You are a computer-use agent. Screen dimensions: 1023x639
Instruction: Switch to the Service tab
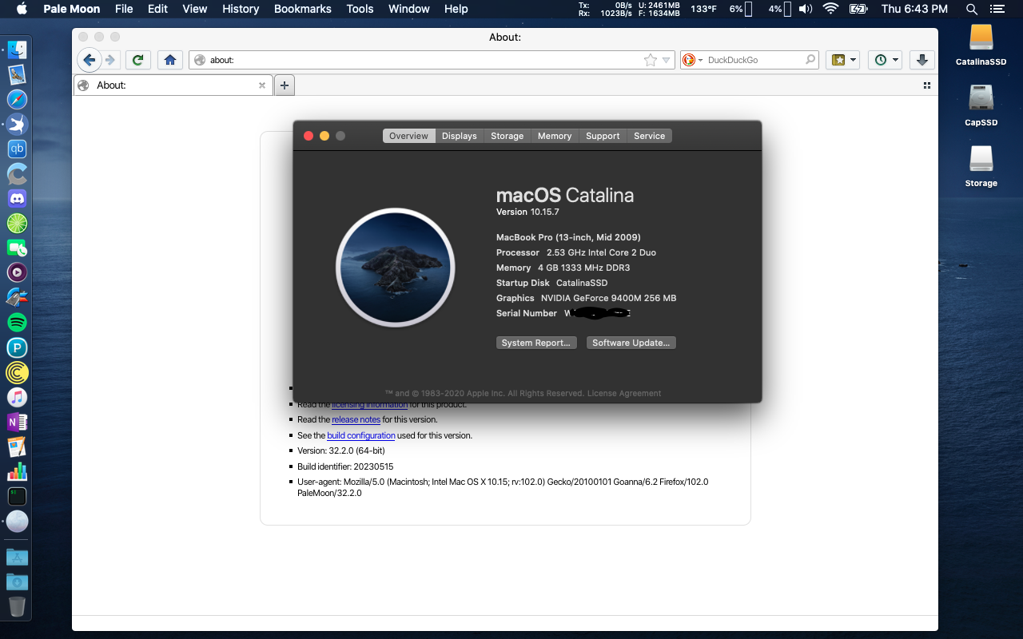650,136
